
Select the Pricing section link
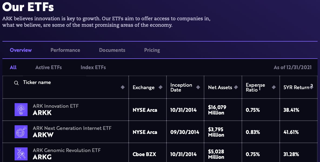[x=152, y=50]
